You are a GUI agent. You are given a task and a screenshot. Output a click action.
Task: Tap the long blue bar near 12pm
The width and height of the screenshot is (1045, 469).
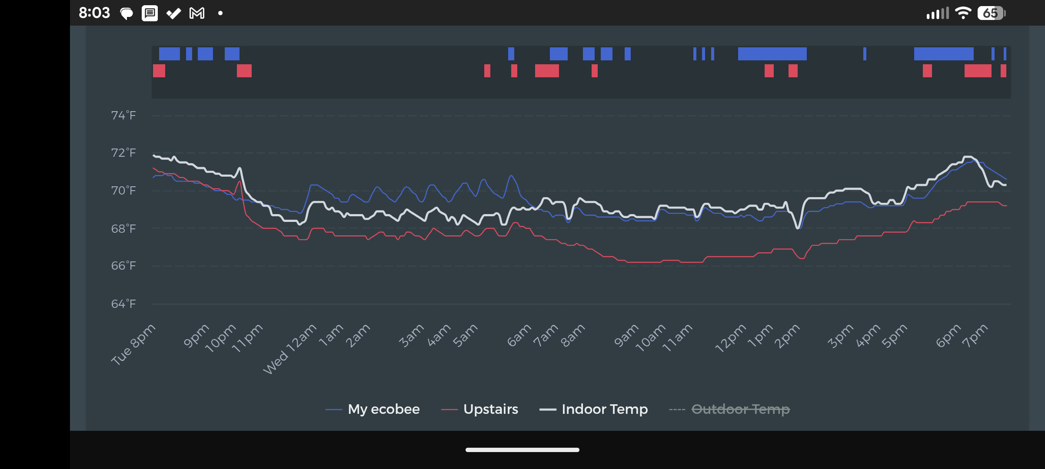[x=772, y=54]
